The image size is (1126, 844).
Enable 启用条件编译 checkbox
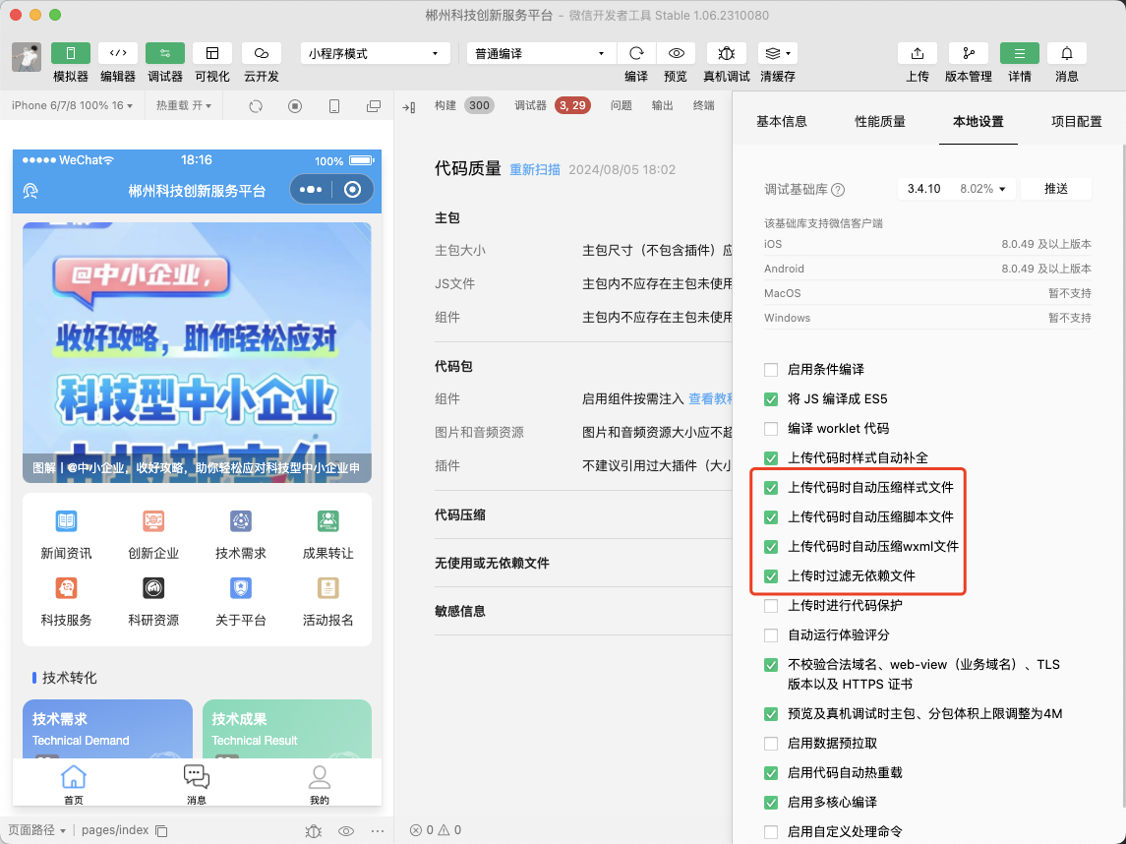tap(771, 370)
